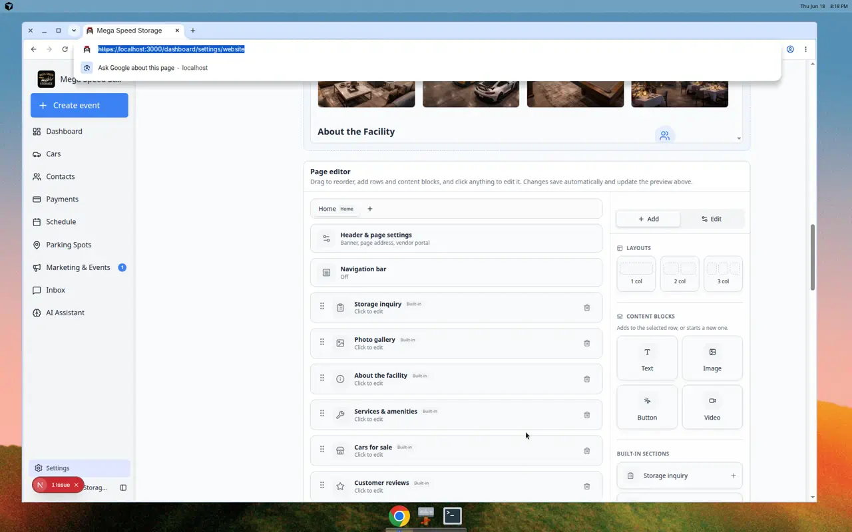
Task: Click the restaurant tables preview photo
Action: [x=680, y=94]
